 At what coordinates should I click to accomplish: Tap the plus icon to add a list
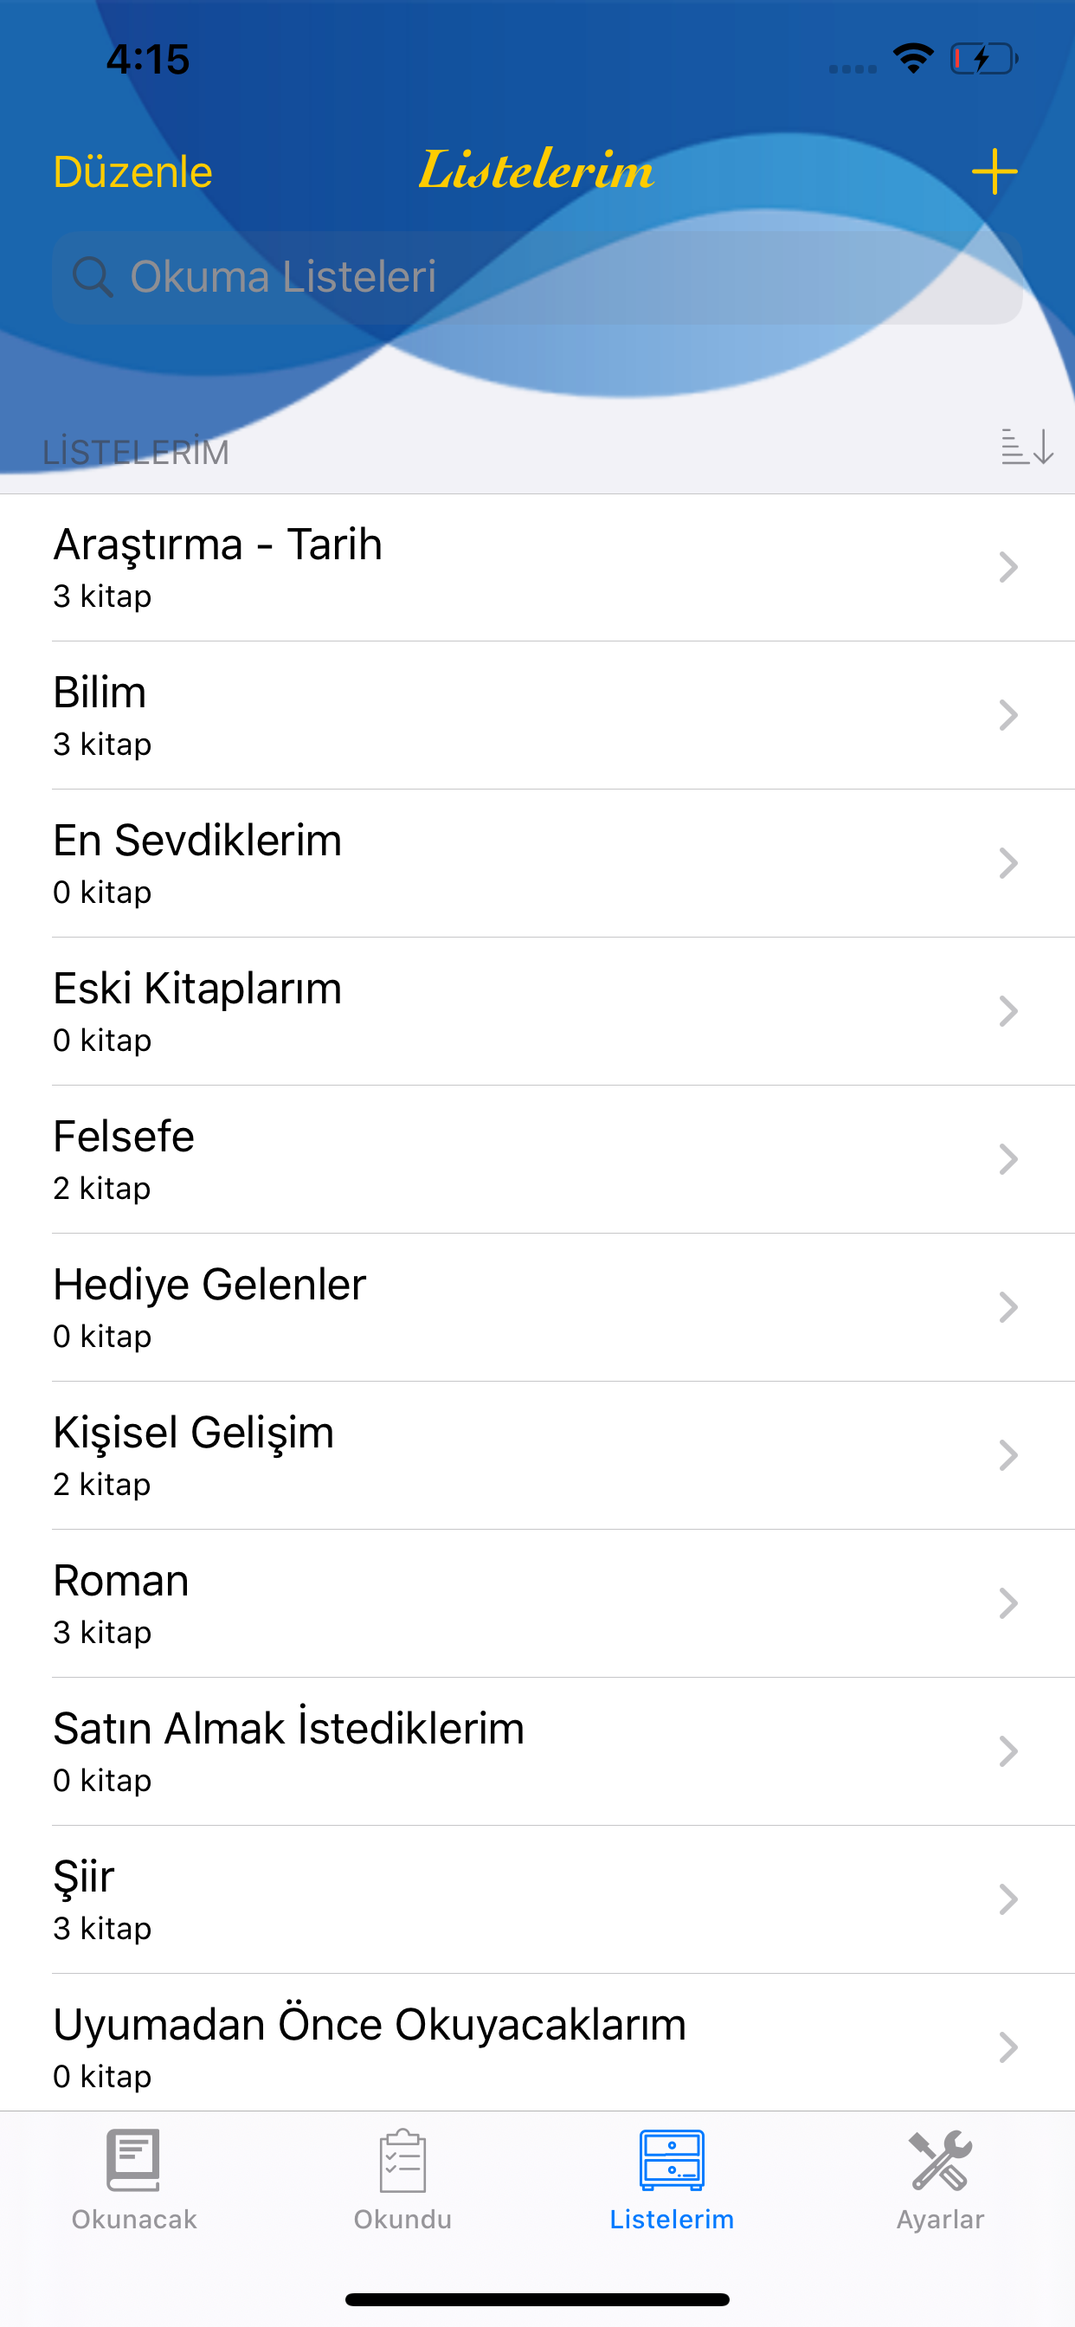[x=994, y=171]
